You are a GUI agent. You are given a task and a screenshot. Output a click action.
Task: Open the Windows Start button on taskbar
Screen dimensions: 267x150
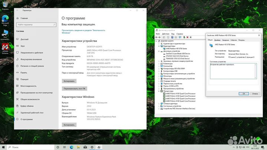click(4, 147)
